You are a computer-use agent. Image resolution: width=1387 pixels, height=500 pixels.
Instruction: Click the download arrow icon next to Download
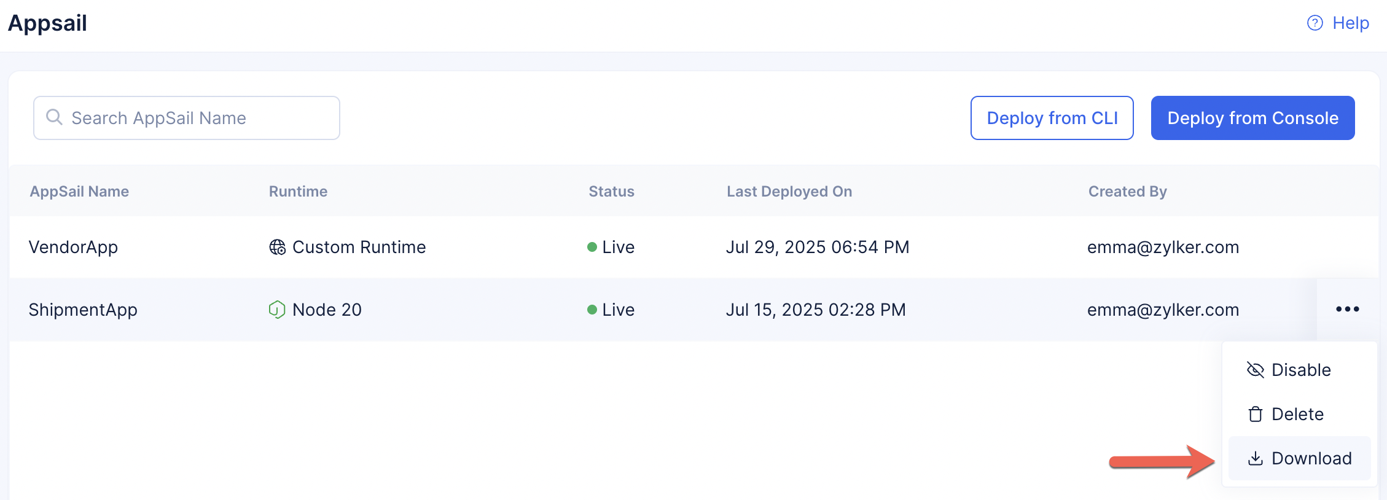click(x=1254, y=458)
